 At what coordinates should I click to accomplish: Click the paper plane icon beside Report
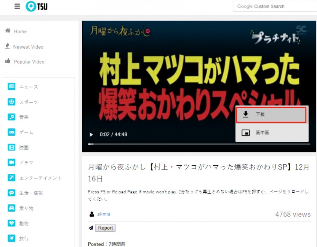(91, 228)
